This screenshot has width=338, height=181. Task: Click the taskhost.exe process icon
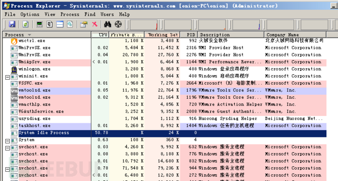pos(14,126)
